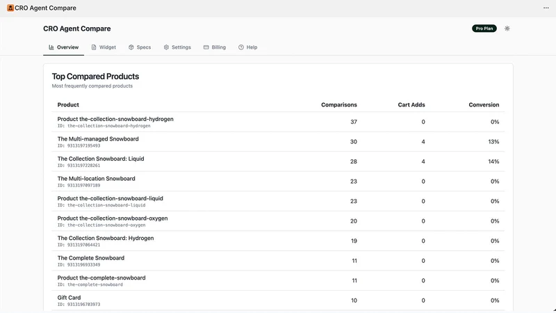Select Product the-complete-snowboard row name
The image size is (556, 313).
tap(101, 278)
